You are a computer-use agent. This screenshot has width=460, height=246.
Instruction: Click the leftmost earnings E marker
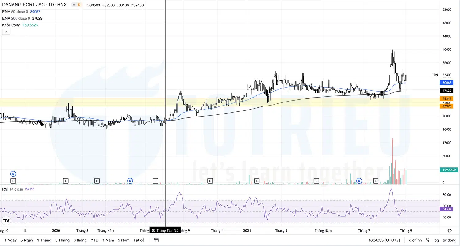click(13, 181)
